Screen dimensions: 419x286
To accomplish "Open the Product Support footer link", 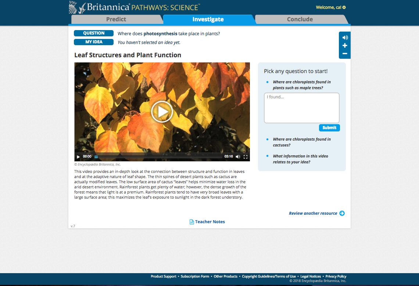I will [x=163, y=277].
